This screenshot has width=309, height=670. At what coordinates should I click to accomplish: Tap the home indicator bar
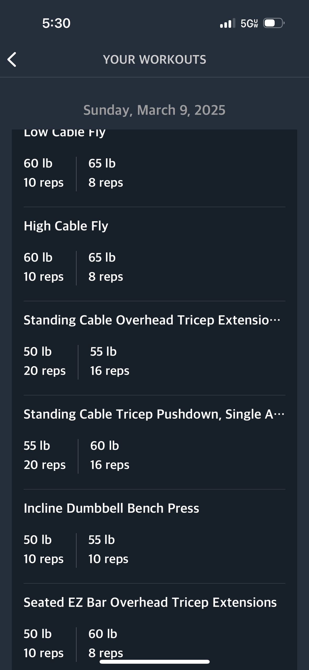[x=155, y=662]
